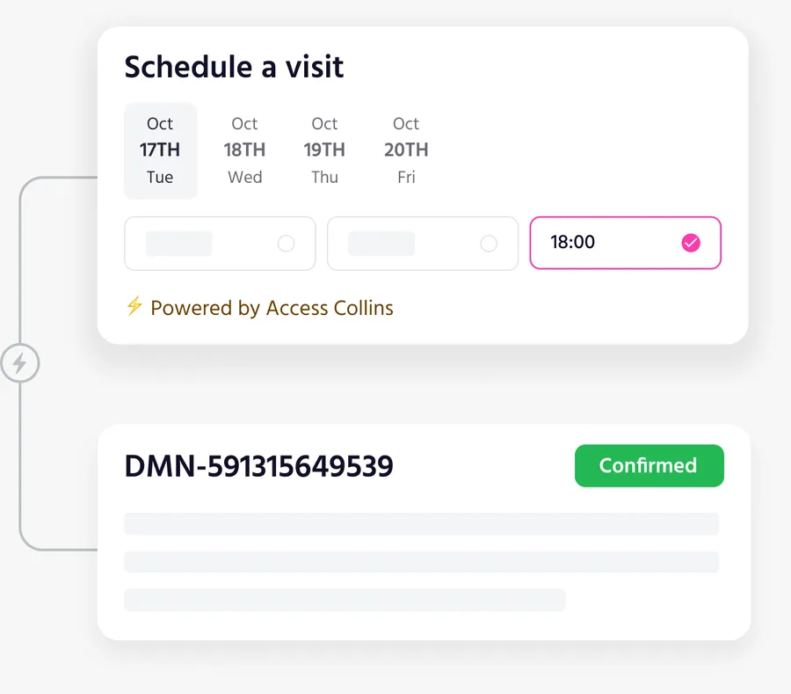Image resolution: width=791 pixels, height=694 pixels.
Task: Pick the Oct 20th Fri date
Action: pos(405,150)
